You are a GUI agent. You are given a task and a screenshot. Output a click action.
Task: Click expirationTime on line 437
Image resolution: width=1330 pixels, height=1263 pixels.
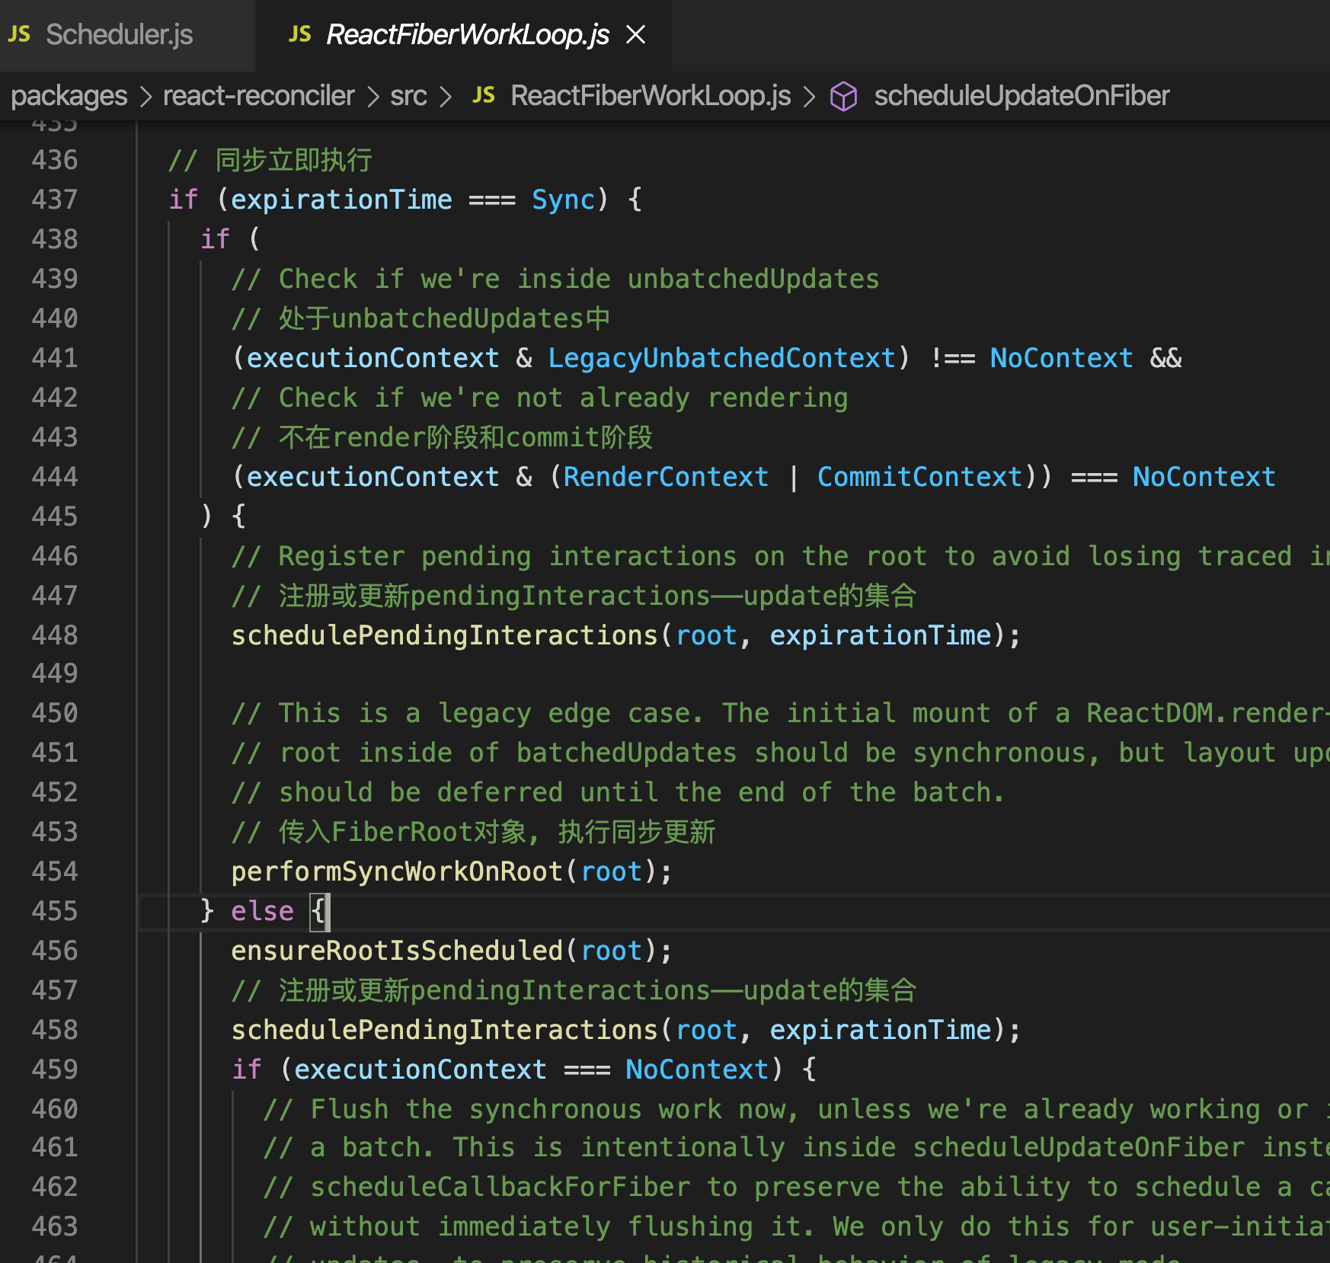pyautogui.click(x=341, y=200)
